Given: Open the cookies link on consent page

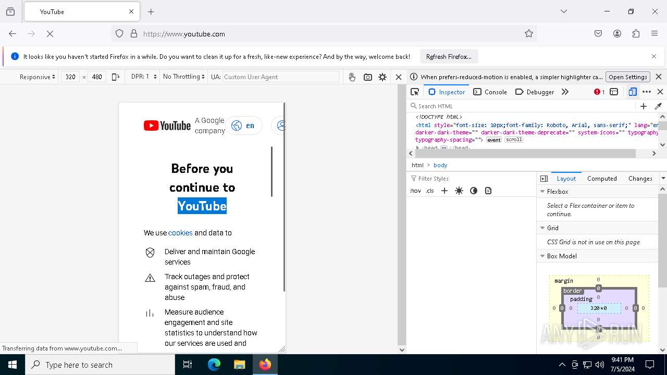Looking at the screenshot, I should pos(180,233).
